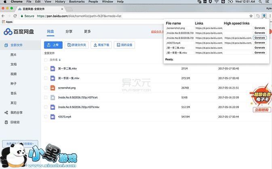Click the Baidu download extension icon in toolbar
Screen dimensions: 272x169
click(264, 16)
